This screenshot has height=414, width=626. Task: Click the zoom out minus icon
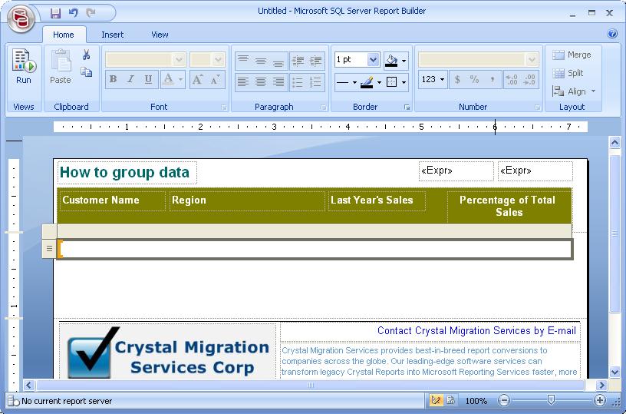[504, 400]
